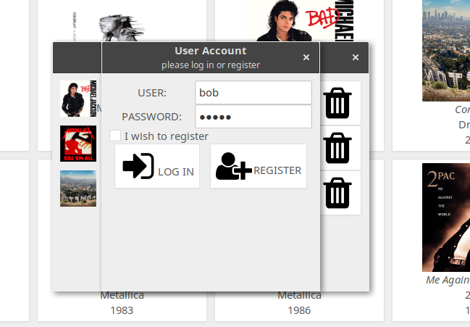Close the User Account dialog

point(306,57)
